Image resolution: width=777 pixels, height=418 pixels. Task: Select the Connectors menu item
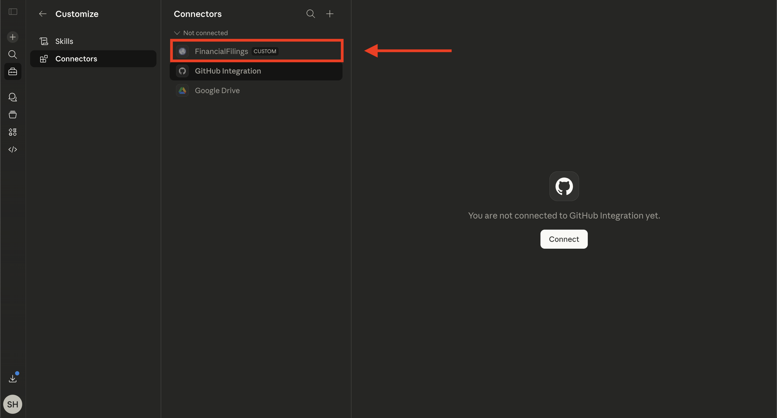93,59
